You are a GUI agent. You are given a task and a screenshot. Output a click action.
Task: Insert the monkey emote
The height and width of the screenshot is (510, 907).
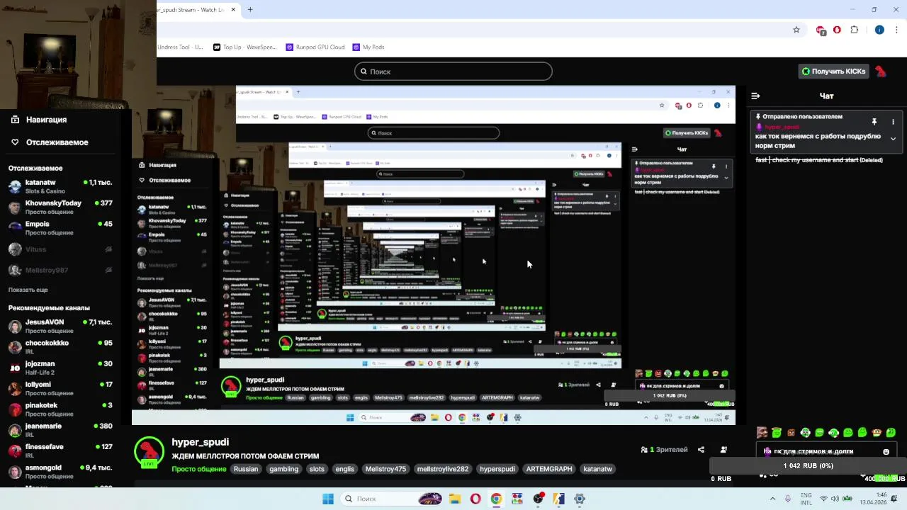tap(877, 432)
